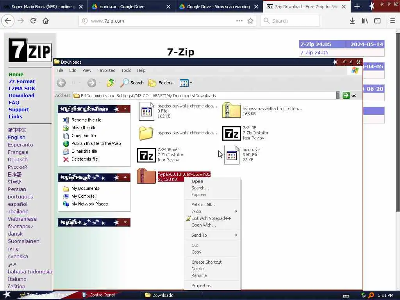Image resolution: width=400 pixels, height=300 pixels.
Task: Choose Open from the context menu
Action: click(212, 181)
